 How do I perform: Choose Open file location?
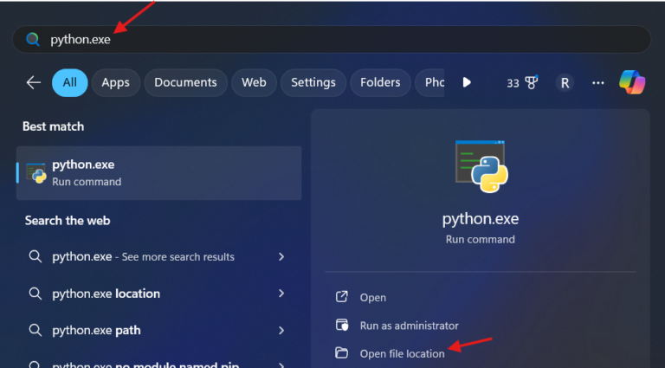coord(402,353)
